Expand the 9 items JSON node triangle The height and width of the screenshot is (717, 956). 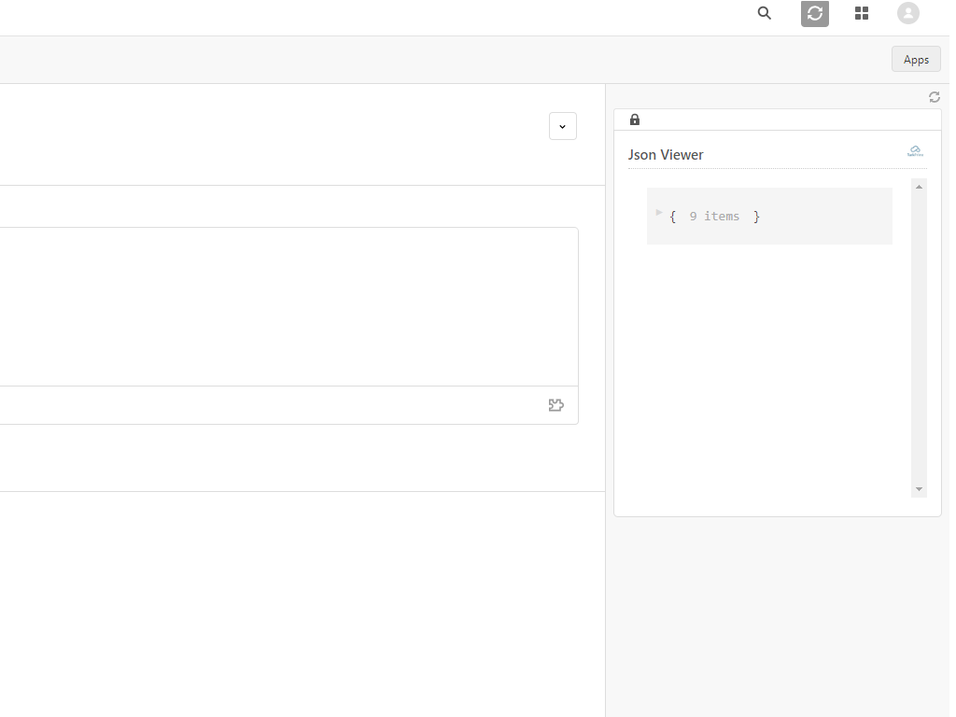point(659,213)
